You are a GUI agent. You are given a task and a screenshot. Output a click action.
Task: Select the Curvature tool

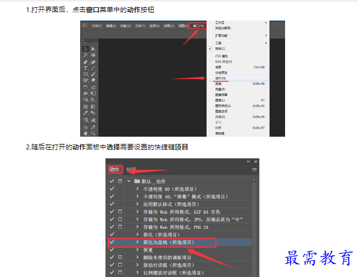tap(93, 62)
